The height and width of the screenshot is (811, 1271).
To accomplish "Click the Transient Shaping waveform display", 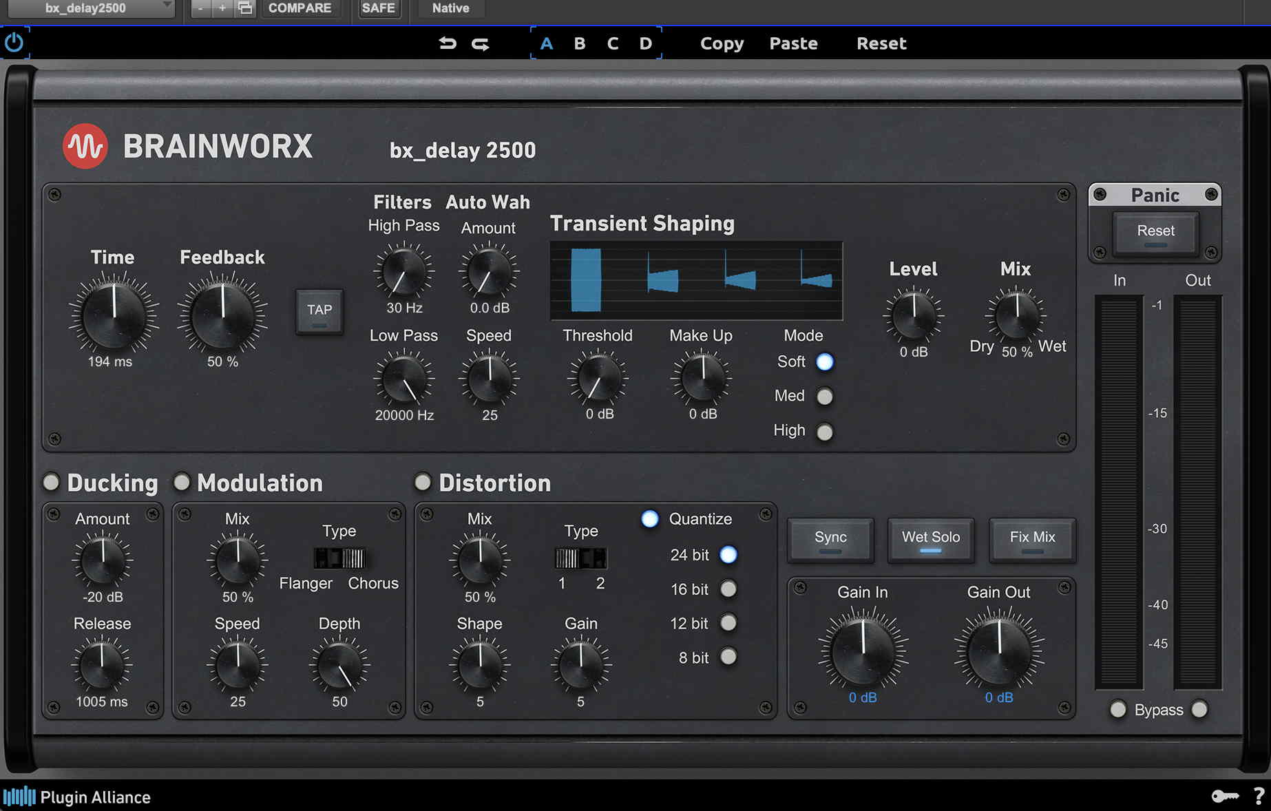I will pyautogui.click(x=696, y=280).
